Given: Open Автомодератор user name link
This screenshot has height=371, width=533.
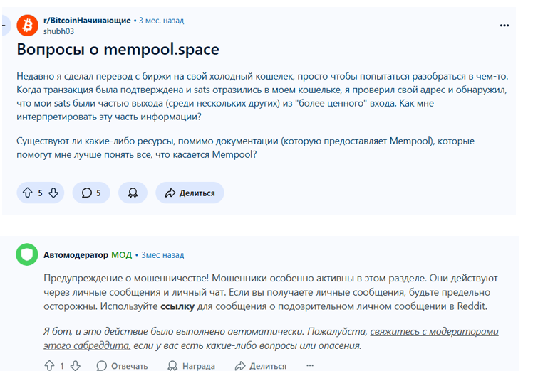Looking at the screenshot, I should tap(76, 255).
